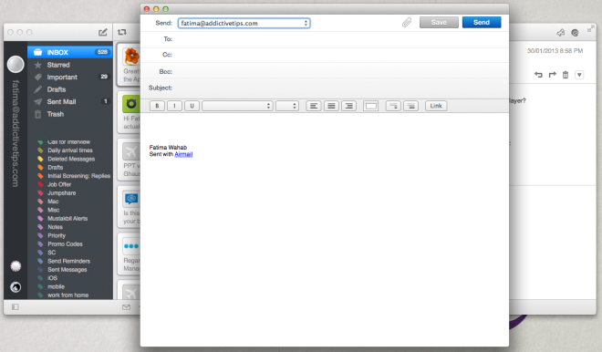Select the Send Reminders label

pos(68,261)
